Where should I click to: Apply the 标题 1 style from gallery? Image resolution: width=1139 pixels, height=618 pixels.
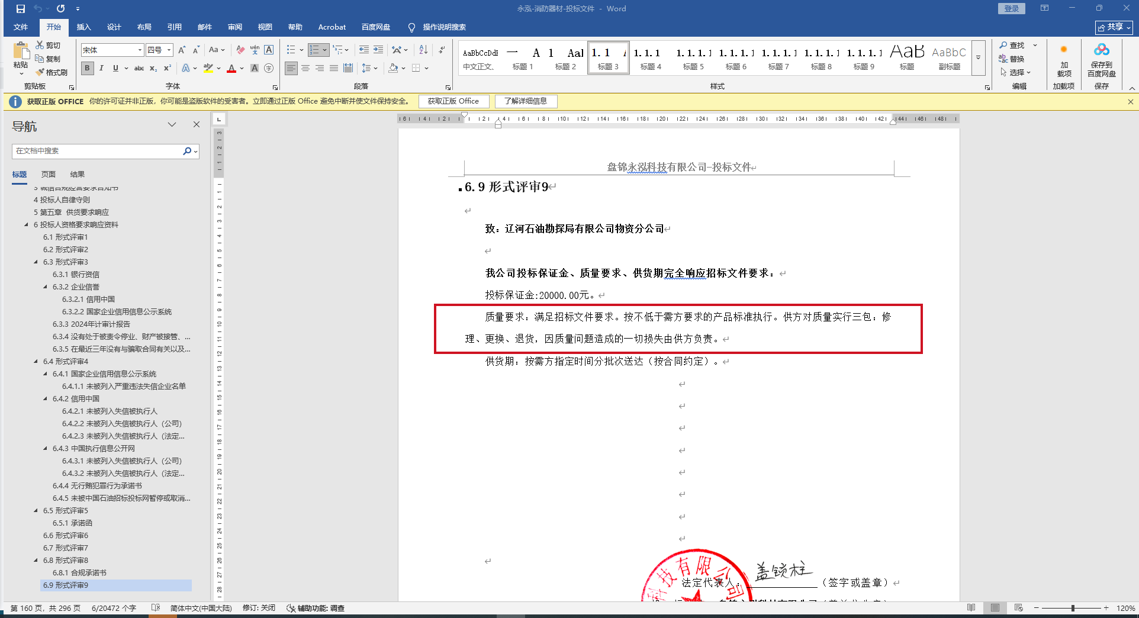coord(523,58)
